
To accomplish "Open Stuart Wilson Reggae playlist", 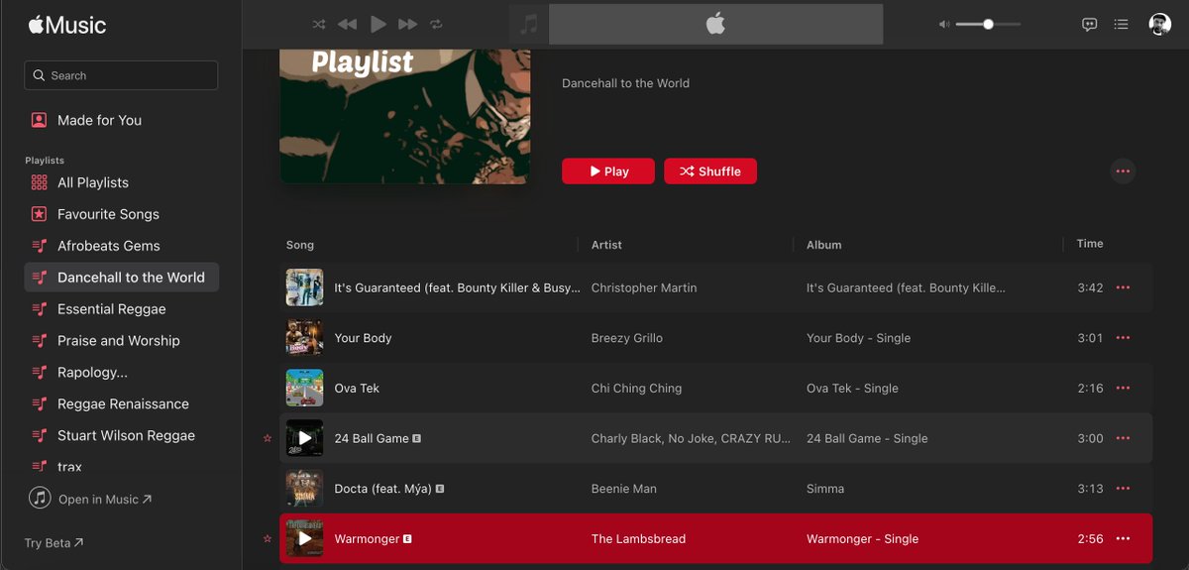I will (x=121, y=435).
